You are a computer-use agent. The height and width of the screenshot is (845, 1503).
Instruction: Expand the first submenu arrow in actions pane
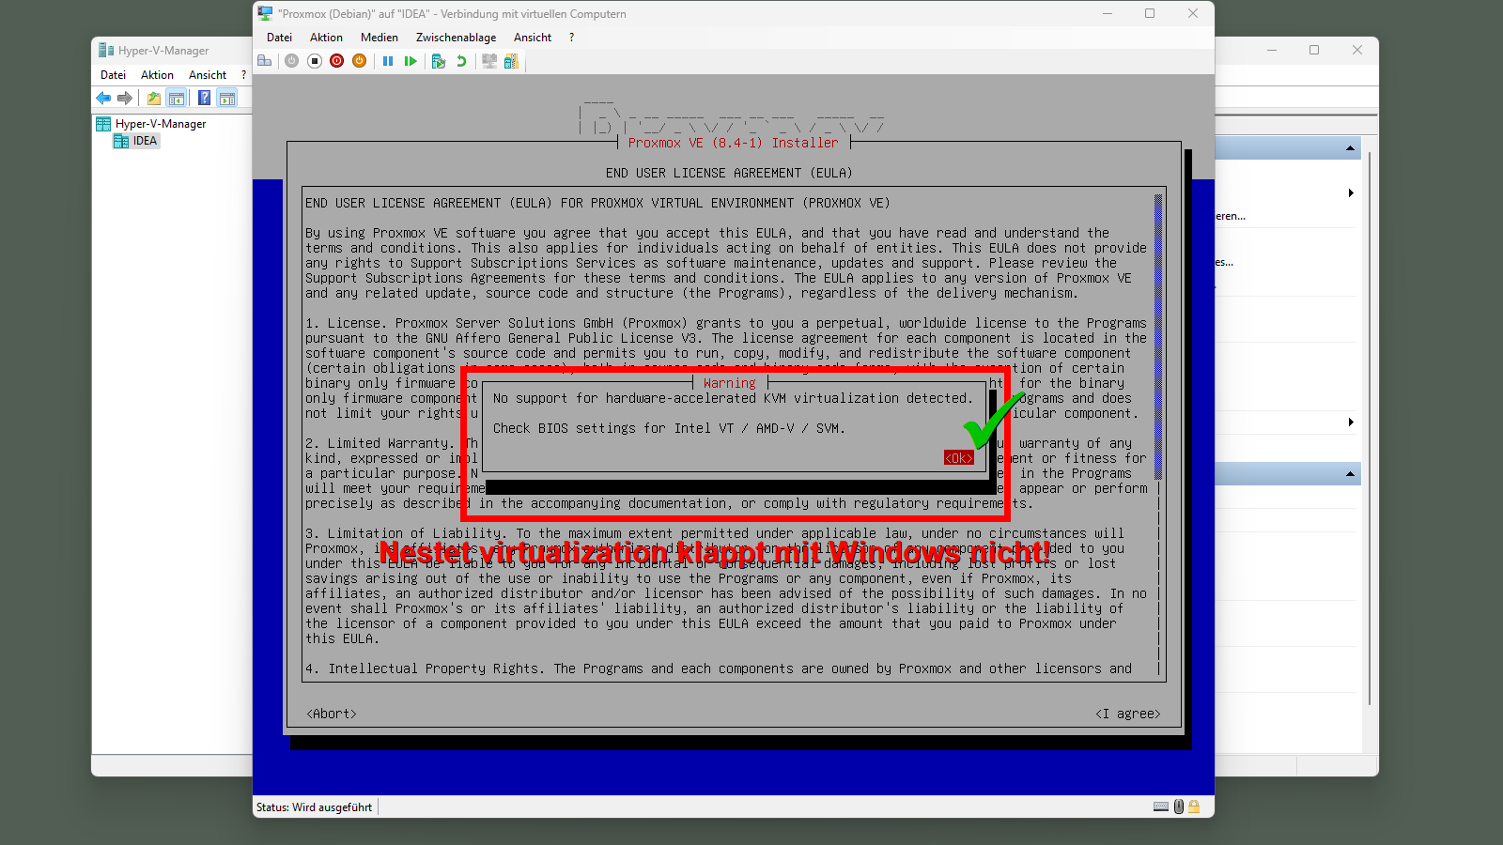[x=1350, y=192]
